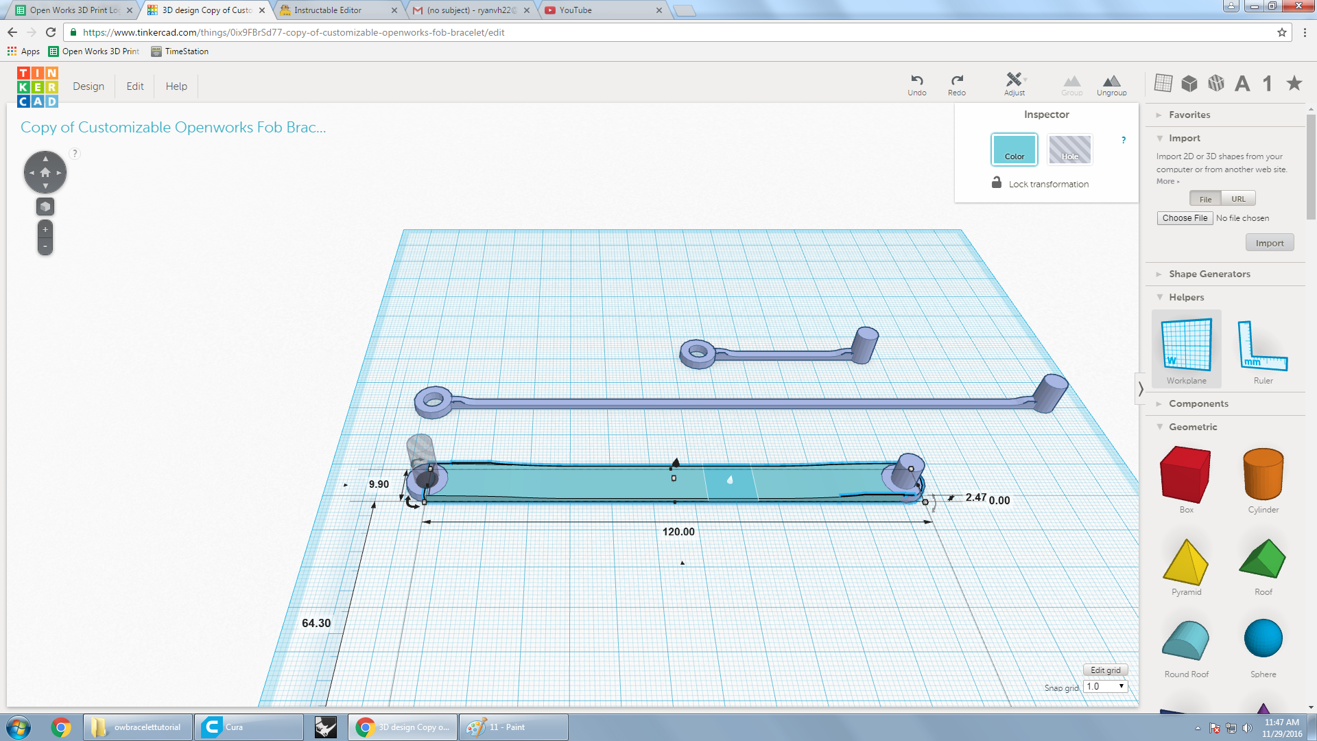Switch to YouTube browser tab
This screenshot has height=741, width=1317.
tap(604, 10)
